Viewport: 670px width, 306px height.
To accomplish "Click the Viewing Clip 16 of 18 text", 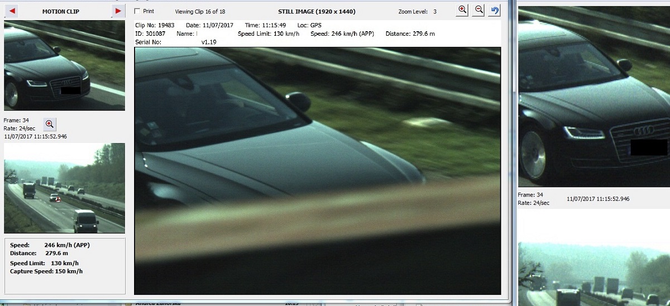I will click(x=200, y=11).
